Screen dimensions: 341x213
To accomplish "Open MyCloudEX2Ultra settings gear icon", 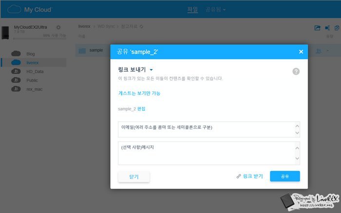I will point(58,27).
